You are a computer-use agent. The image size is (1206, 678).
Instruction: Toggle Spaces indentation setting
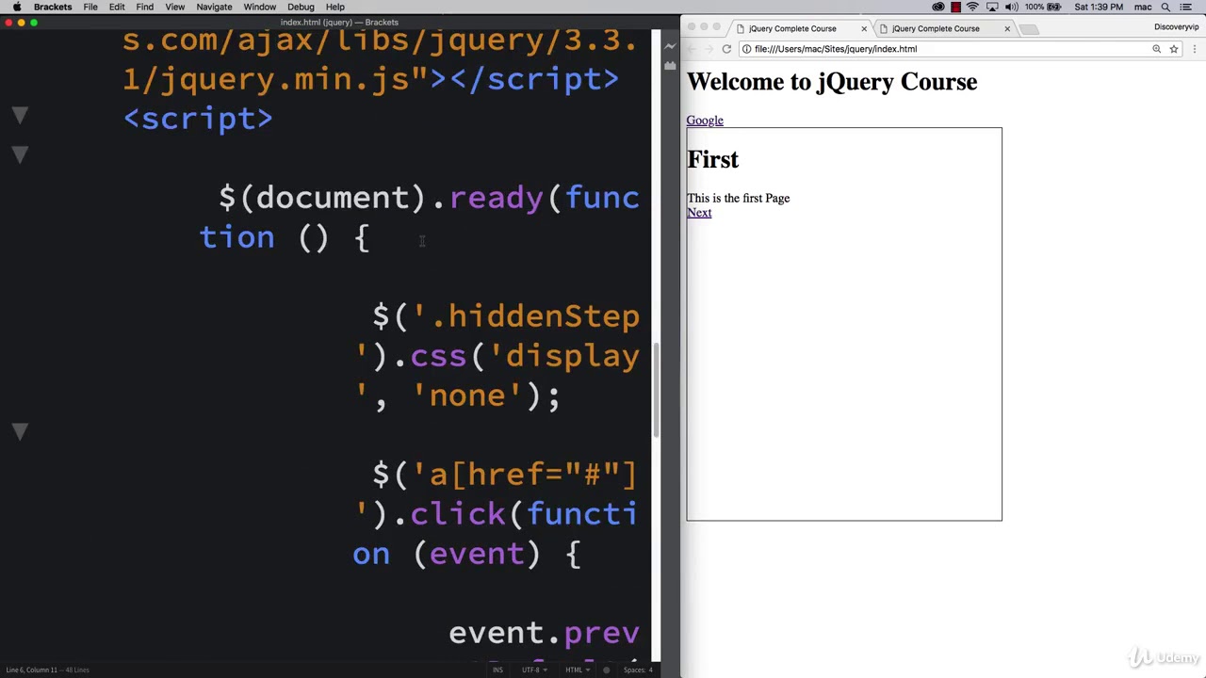tap(633, 670)
